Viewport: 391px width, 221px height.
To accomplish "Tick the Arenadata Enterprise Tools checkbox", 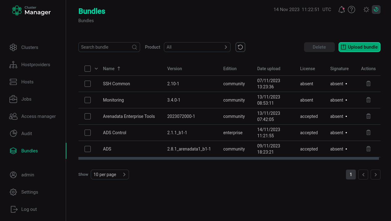I will [x=88, y=116].
